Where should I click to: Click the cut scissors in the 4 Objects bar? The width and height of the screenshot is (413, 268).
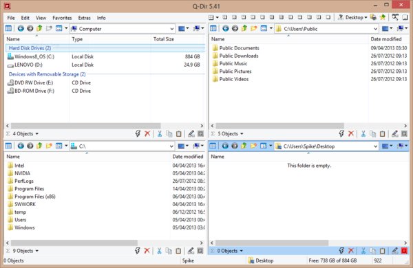(160, 133)
